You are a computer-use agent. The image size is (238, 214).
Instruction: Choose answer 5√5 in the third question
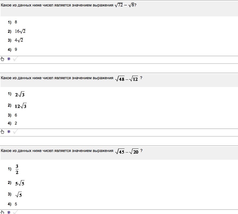point(20,183)
